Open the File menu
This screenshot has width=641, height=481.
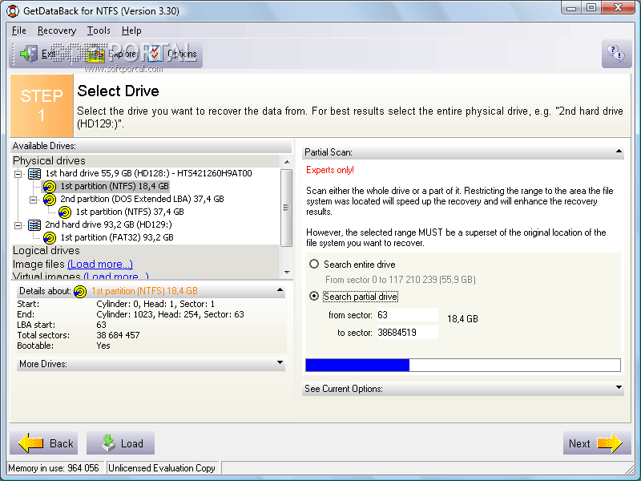(18, 30)
